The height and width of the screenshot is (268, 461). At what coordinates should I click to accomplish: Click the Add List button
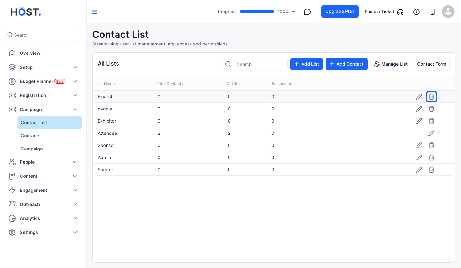[x=307, y=64]
